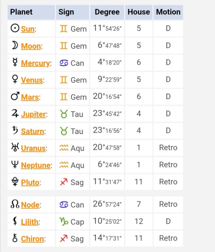
Task: Click the Sun glyph icon
Action: (x=15, y=28)
